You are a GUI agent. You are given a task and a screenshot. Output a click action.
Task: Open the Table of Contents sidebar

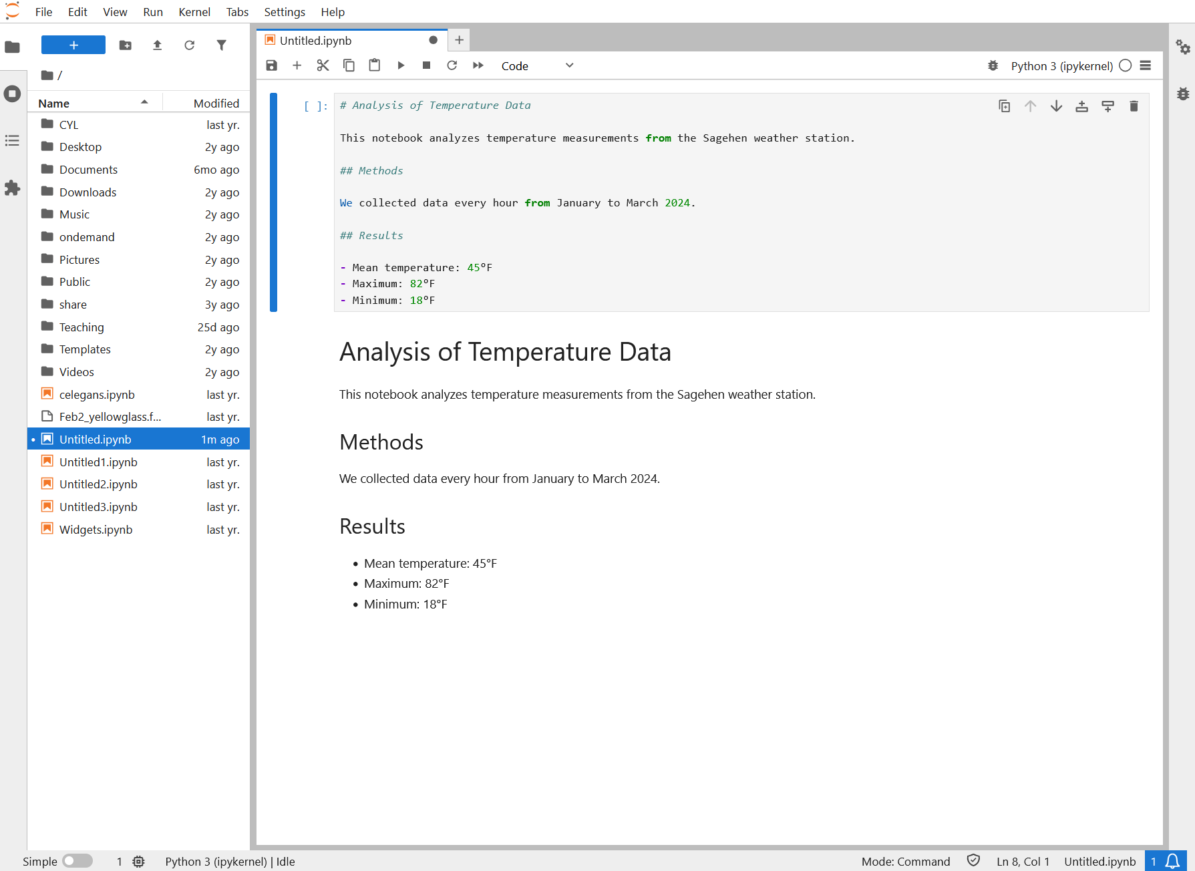[x=12, y=140]
